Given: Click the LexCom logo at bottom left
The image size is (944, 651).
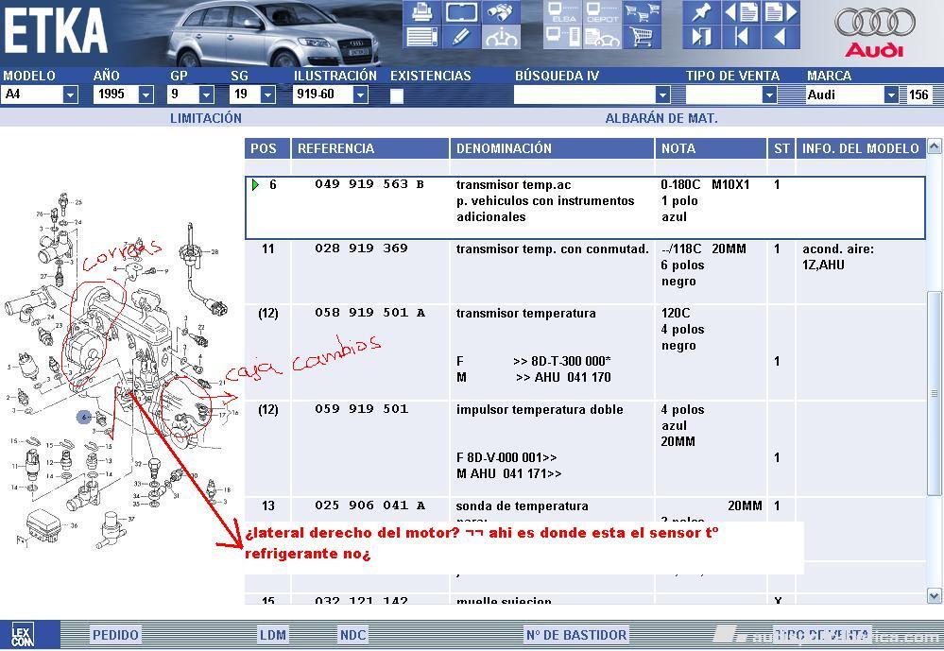Looking at the screenshot, I should tap(23, 635).
